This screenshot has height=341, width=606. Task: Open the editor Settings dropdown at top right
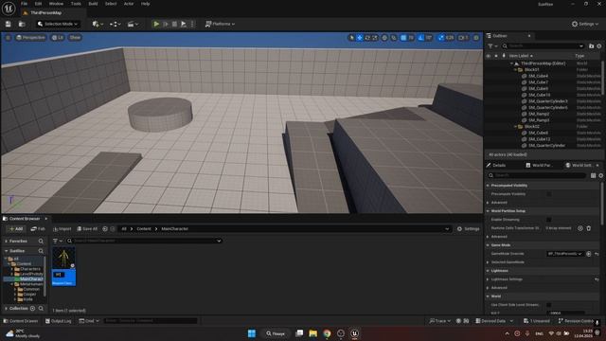tap(585, 24)
